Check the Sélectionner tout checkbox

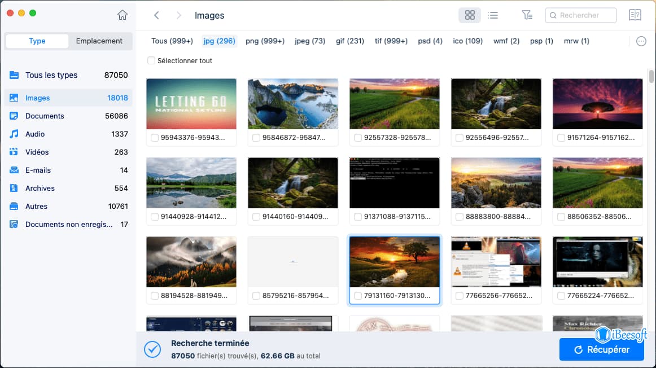point(151,60)
